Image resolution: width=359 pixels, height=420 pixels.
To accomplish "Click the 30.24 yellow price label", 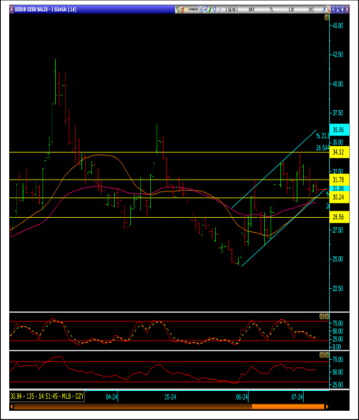I will pyautogui.click(x=339, y=197).
